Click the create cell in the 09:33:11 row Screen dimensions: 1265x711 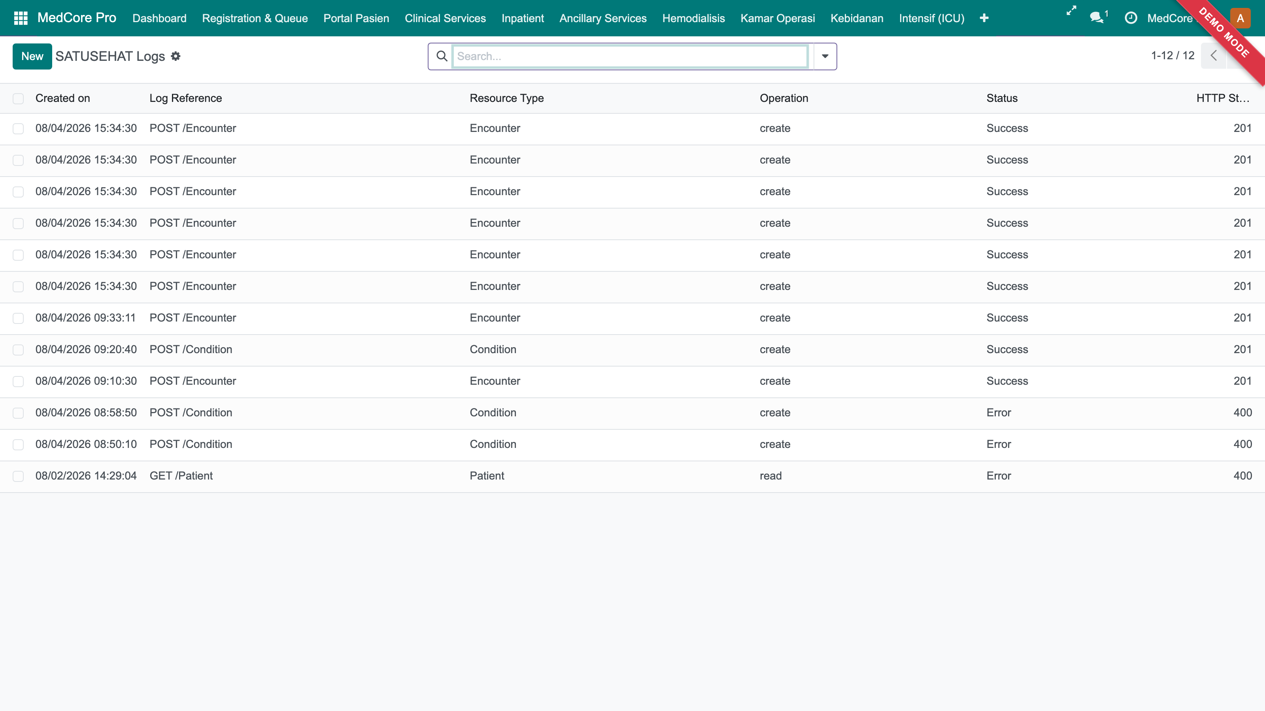click(775, 318)
